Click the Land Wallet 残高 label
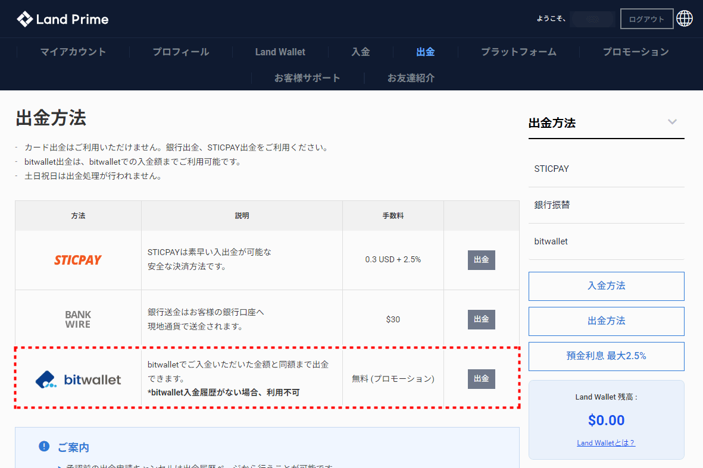 pyautogui.click(x=606, y=397)
